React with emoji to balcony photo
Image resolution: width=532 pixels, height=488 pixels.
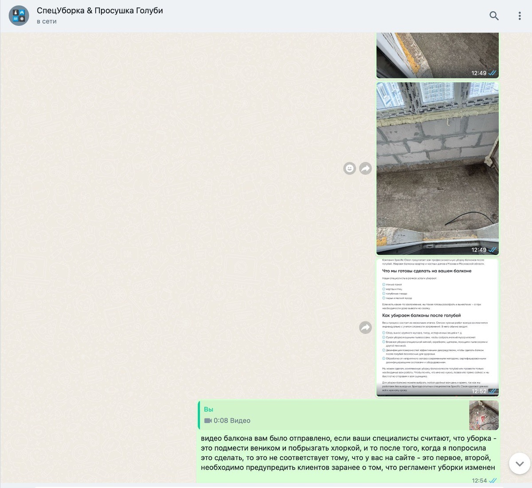350,168
